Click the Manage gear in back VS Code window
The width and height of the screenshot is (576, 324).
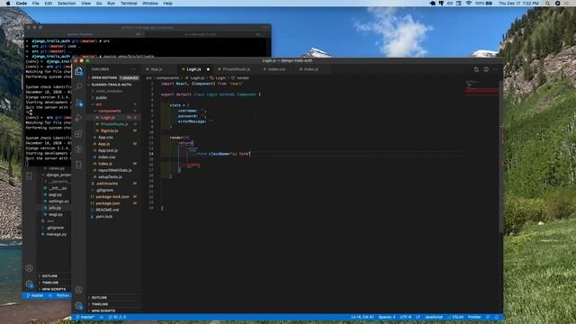click(x=30, y=284)
